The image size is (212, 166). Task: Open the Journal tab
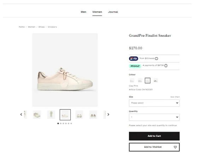click(x=113, y=12)
